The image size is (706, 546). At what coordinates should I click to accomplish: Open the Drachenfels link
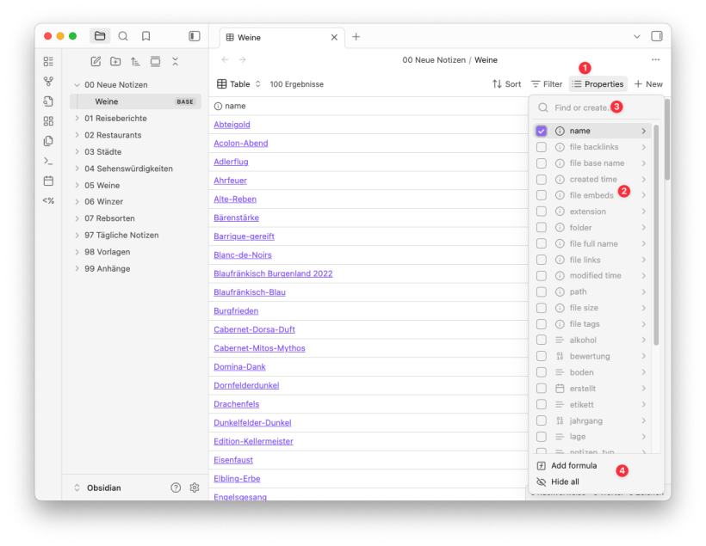click(237, 404)
